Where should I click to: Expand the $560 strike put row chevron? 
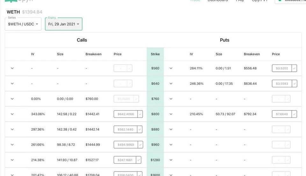click(171, 68)
